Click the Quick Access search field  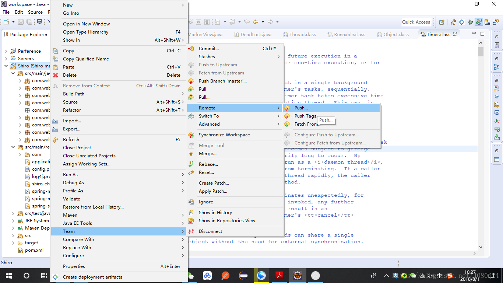click(416, 22)
